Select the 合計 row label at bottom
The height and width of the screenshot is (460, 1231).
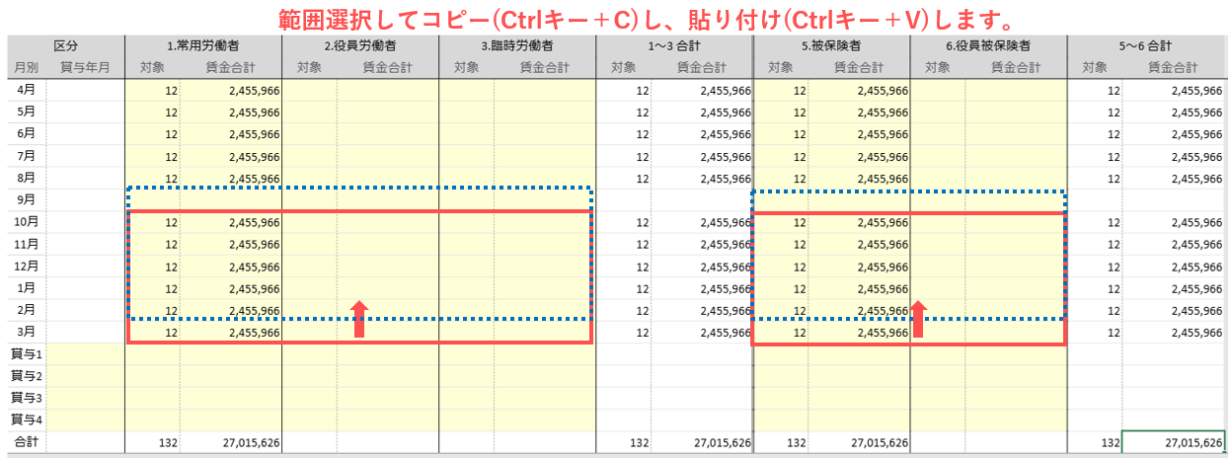(x=24, y=443)
